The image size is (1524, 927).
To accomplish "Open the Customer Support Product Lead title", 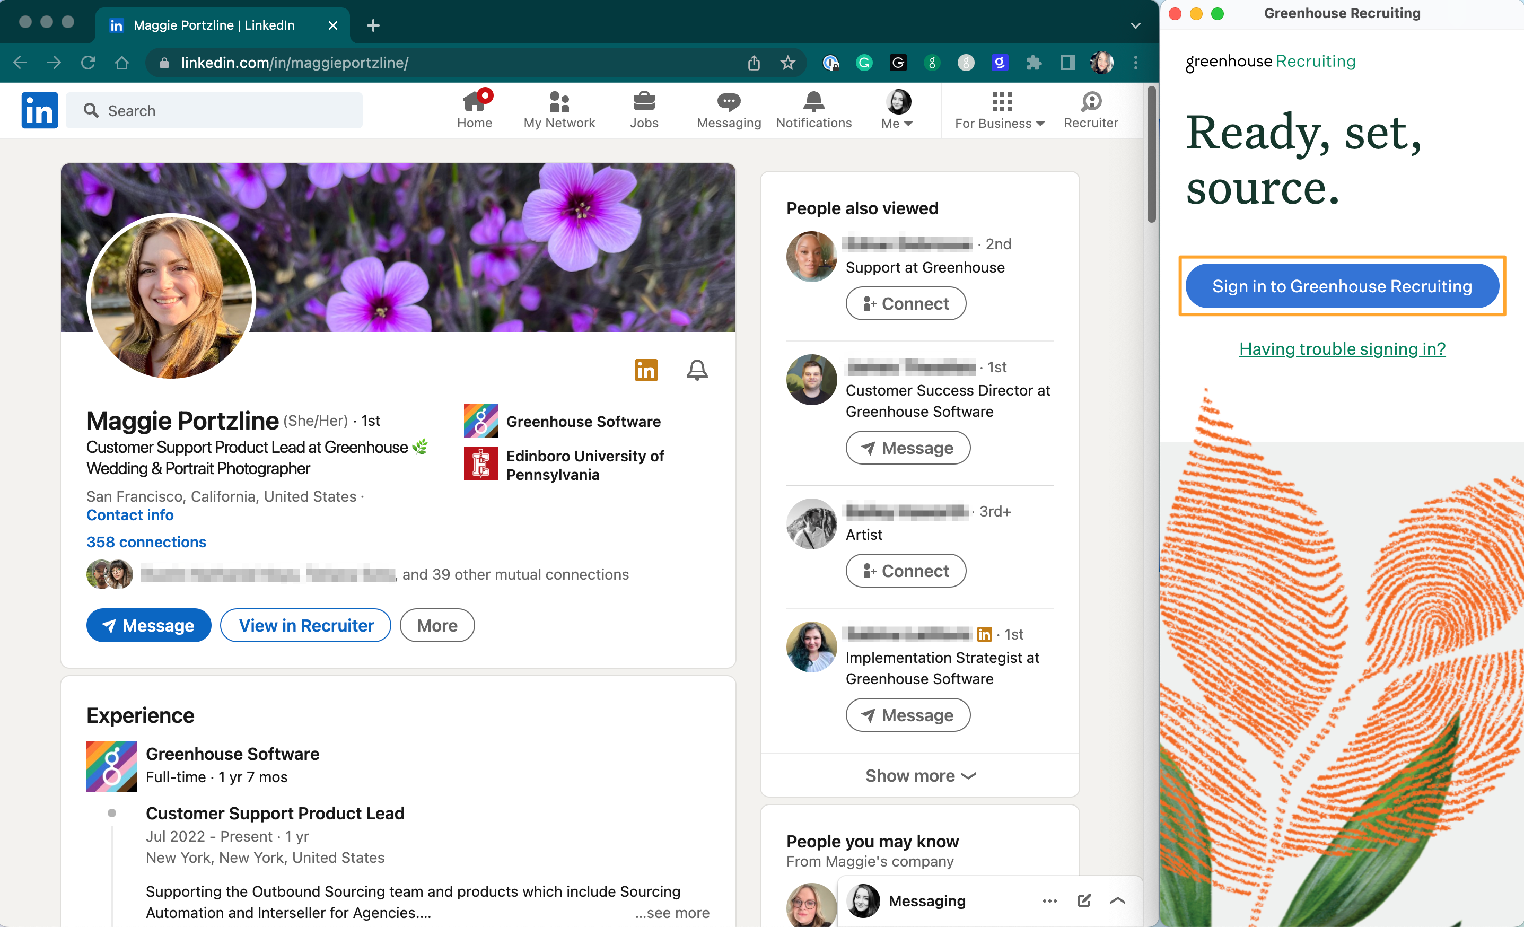I will tap(275, 812).
